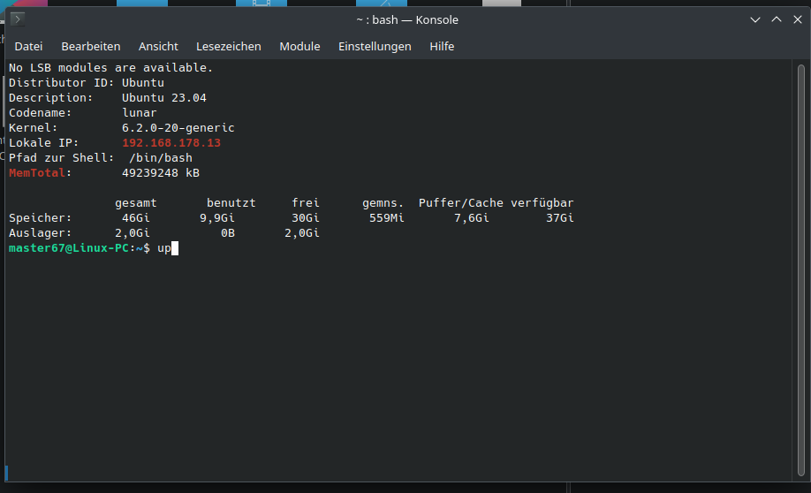Click the 49239248 kB memory value

pos(160,173)
